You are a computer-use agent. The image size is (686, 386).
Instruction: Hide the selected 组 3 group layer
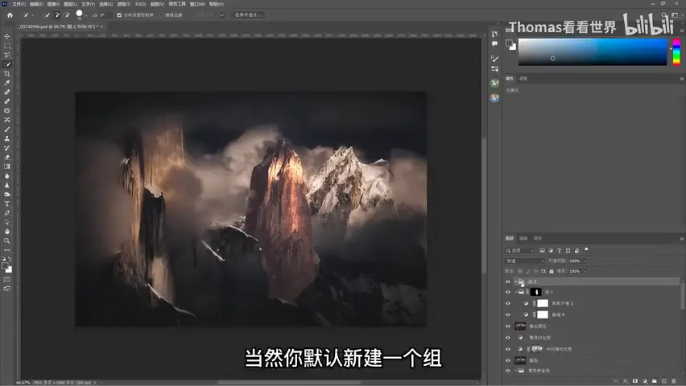508,282
